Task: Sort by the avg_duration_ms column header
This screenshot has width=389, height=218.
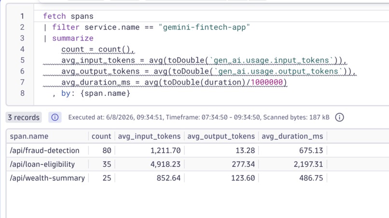Action: pos(292,136)
